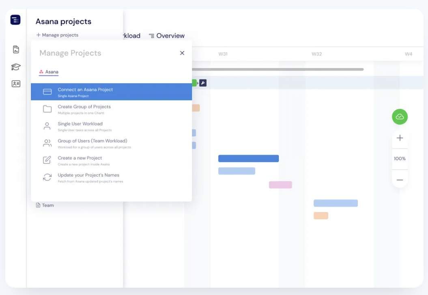The image size is (428, 295).
Task: Switch to the Overview tab
Action: point(167,36)
